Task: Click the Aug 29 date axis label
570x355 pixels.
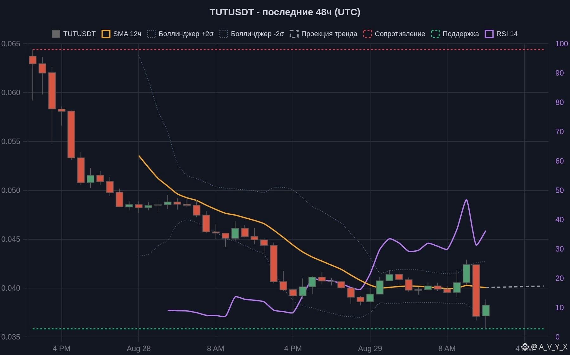Action: pyautogui.click(x=370, y=348)
